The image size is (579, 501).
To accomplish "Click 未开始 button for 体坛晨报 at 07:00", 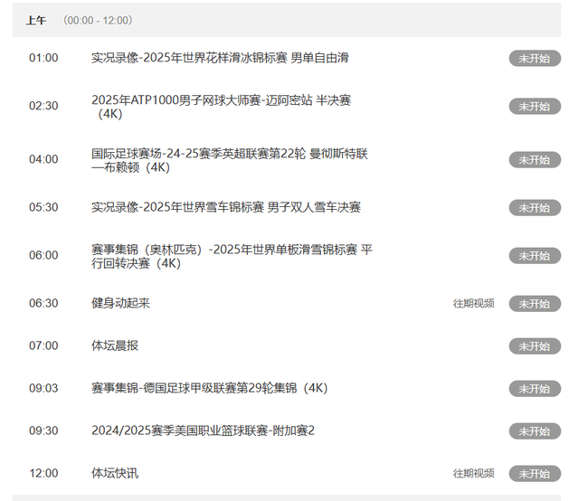I will [534, 346].
